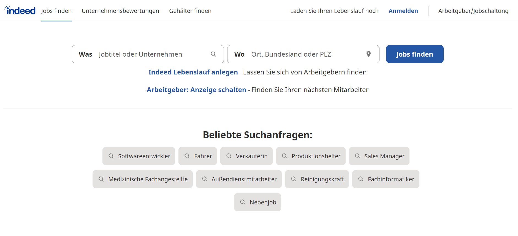This screenshot has width=518, height=236.
Task: Click the search icon beside Reinigungskraft
Action: point(294,179)
